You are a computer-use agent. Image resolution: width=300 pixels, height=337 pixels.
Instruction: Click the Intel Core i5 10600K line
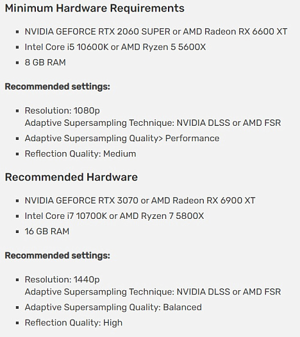coord(115,47)
